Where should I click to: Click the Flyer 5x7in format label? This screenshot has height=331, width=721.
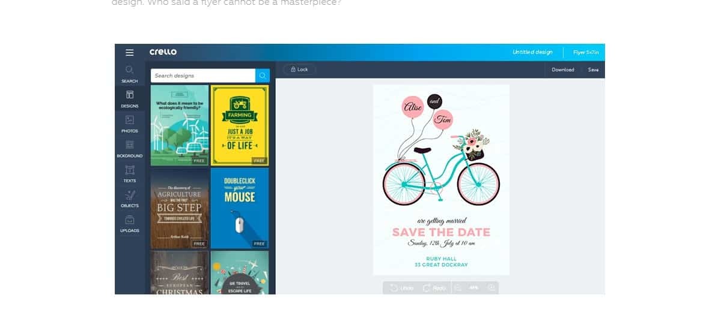[x=586, y=52]
